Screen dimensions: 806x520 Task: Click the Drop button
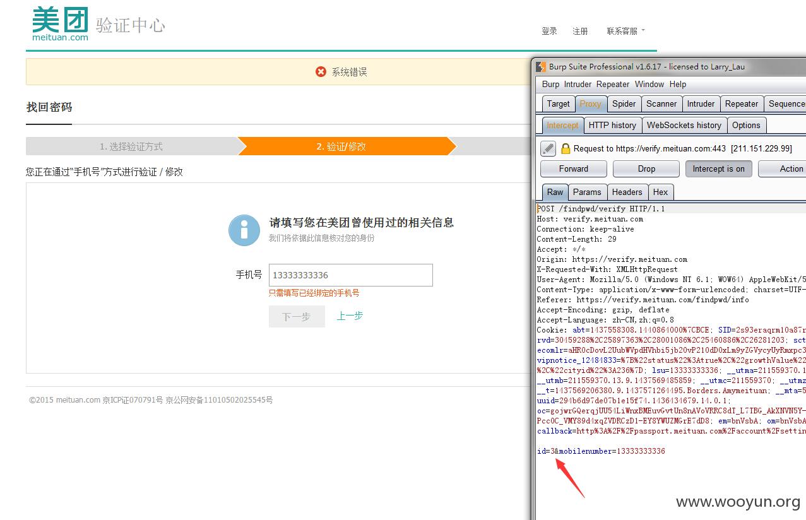pos(646,168)
